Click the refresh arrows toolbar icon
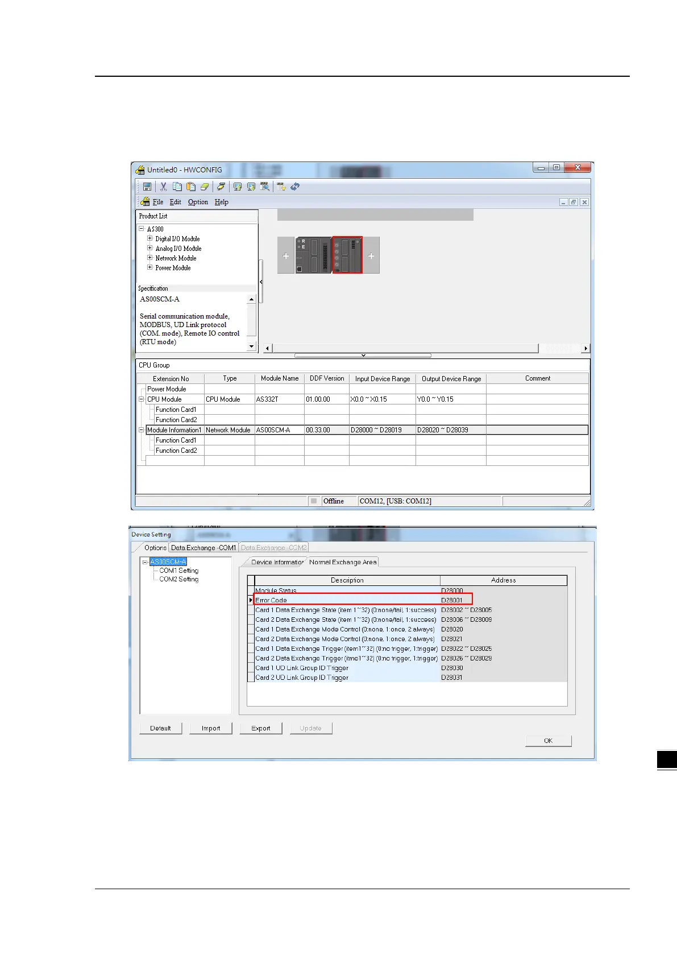This screenshot has height=958, width=677. (295, 187)
